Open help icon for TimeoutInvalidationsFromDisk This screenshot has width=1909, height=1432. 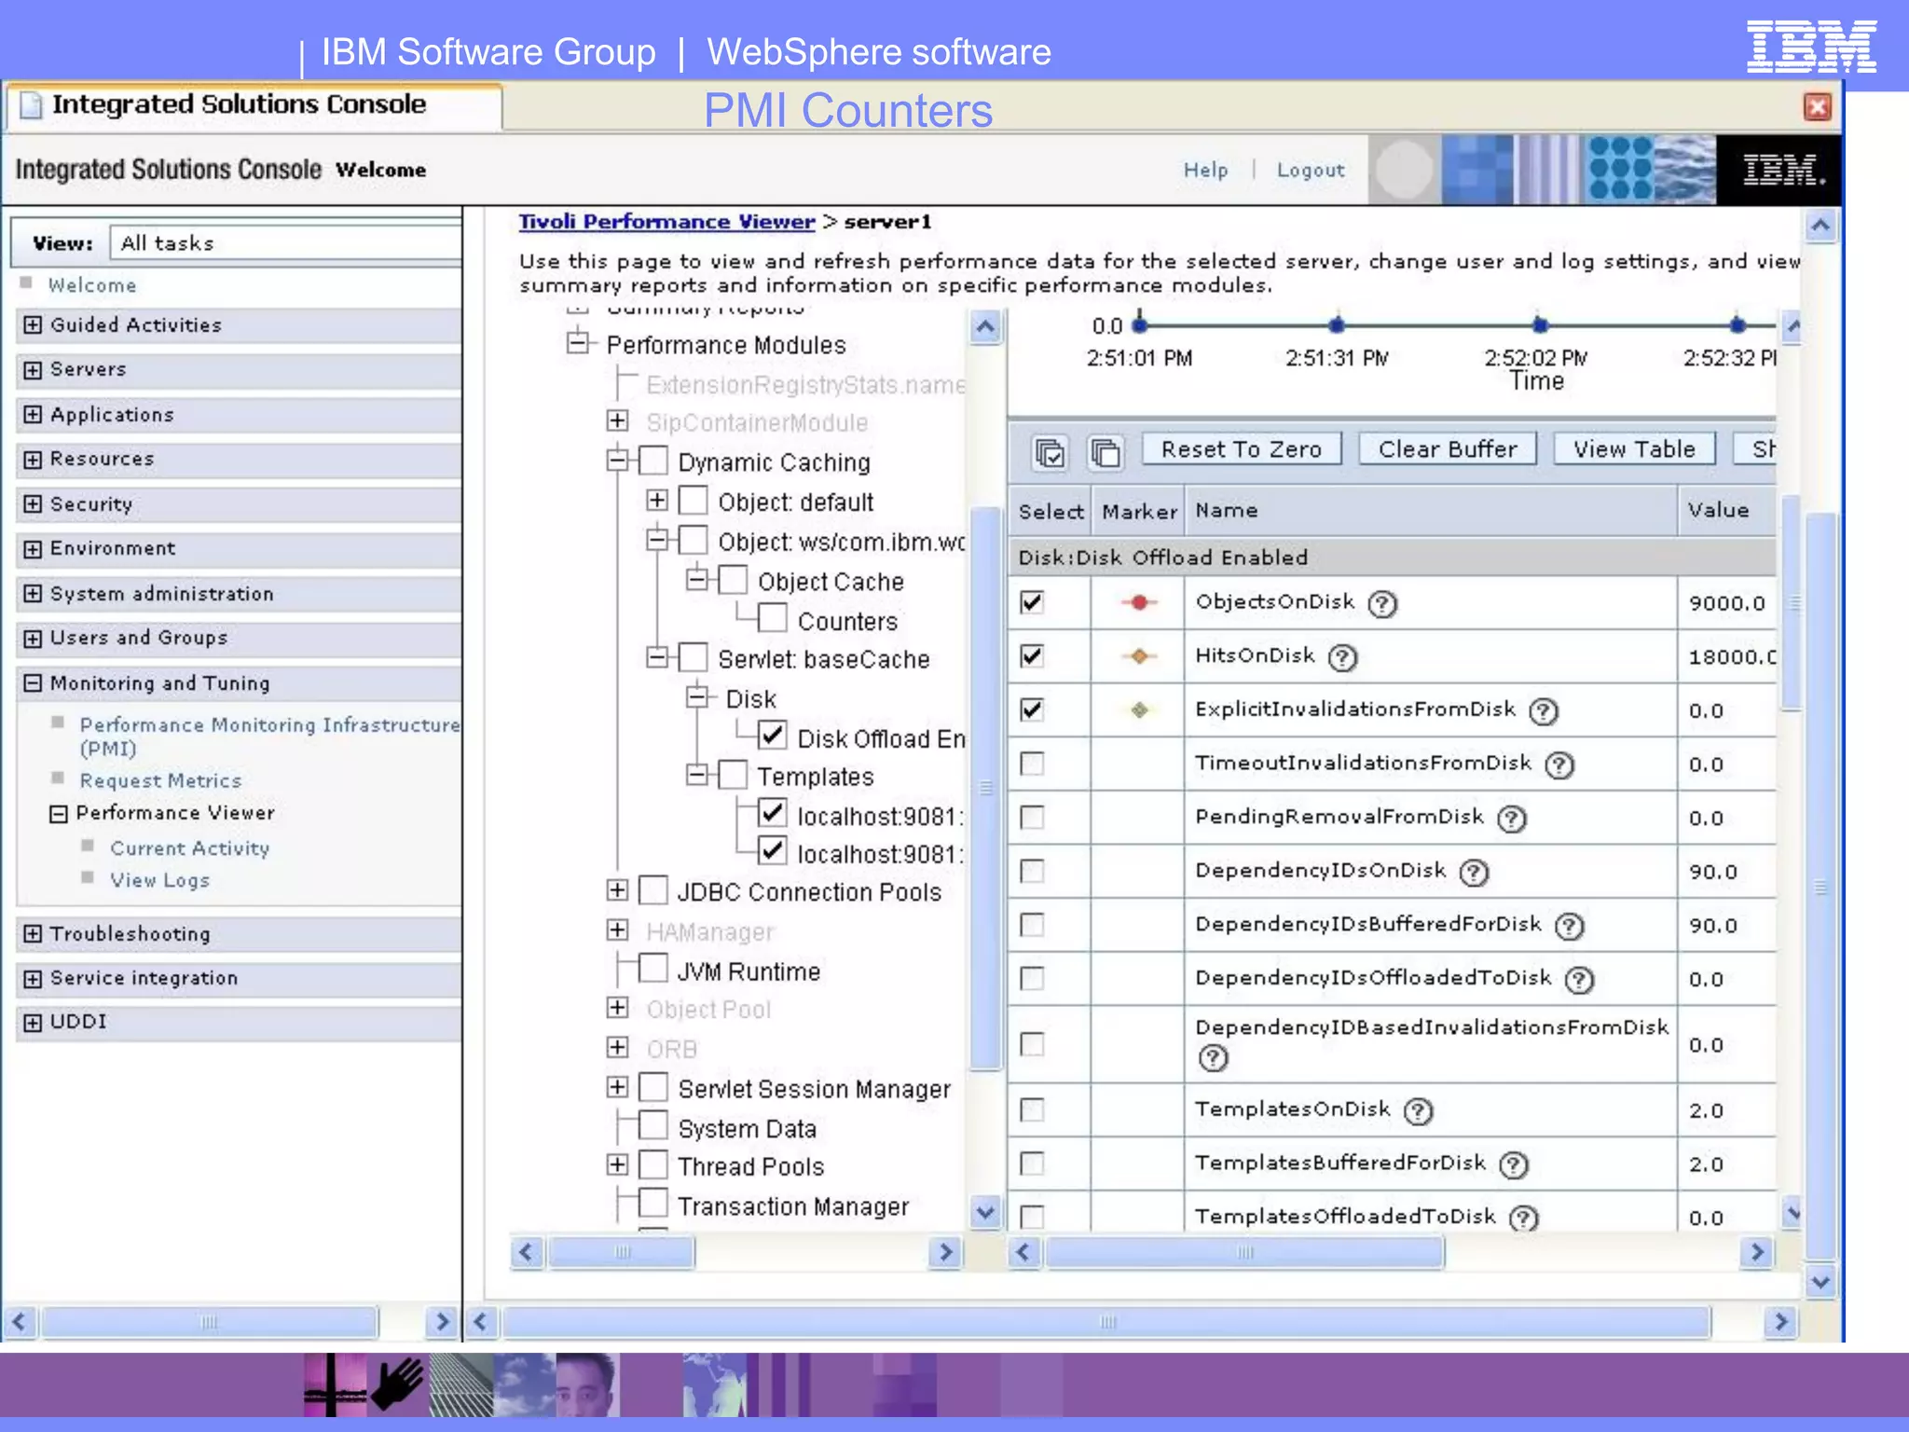(x=1559, y=765)
